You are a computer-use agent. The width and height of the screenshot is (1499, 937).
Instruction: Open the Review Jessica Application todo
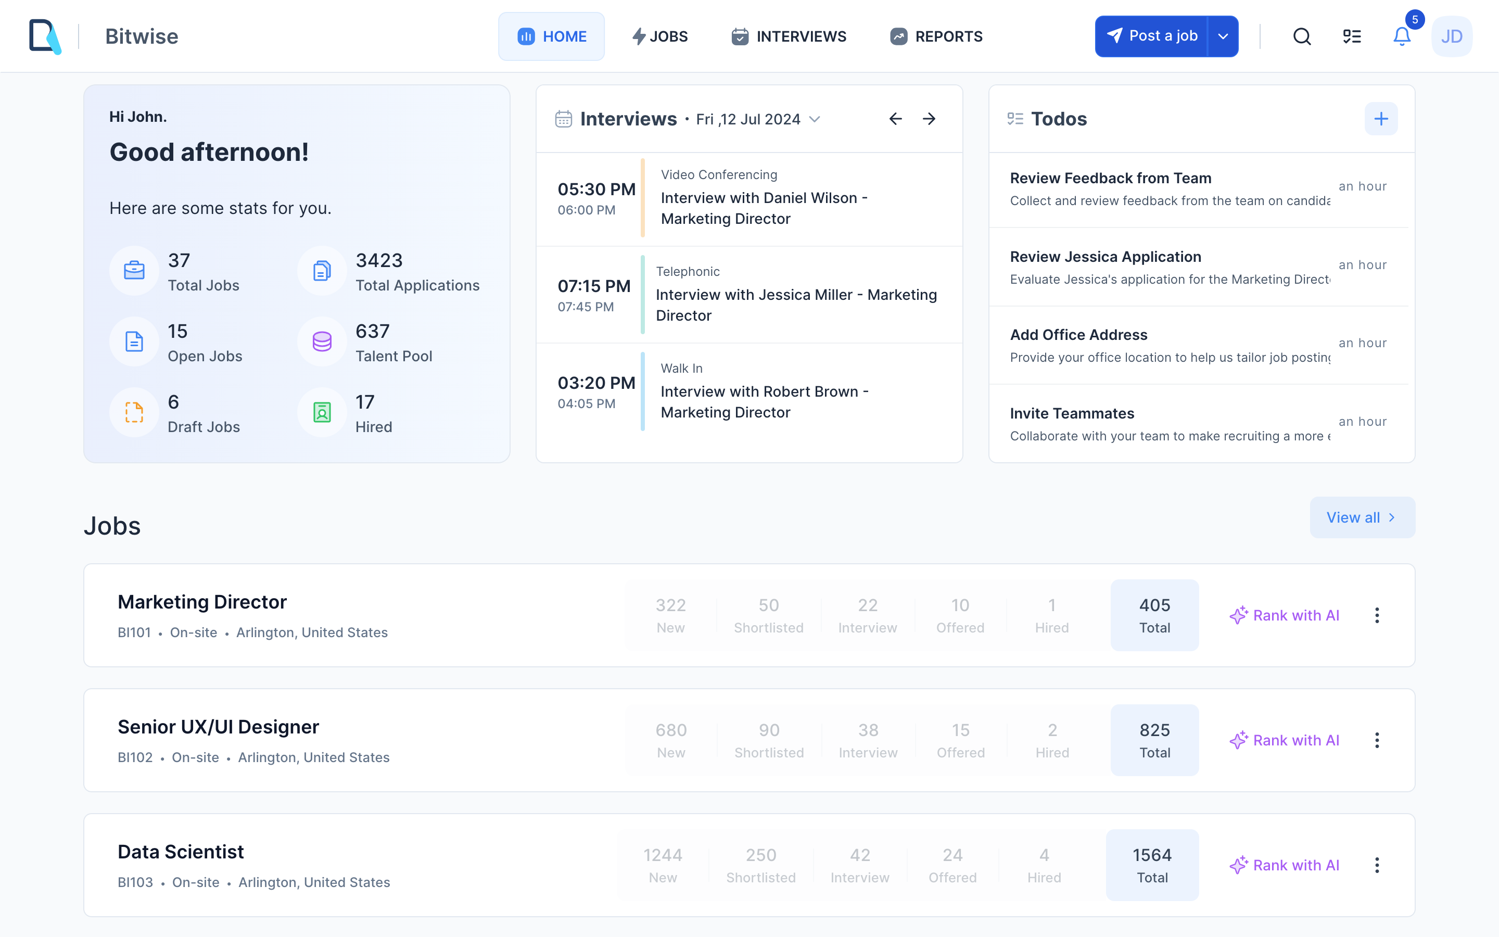[x=1106, y=256]
